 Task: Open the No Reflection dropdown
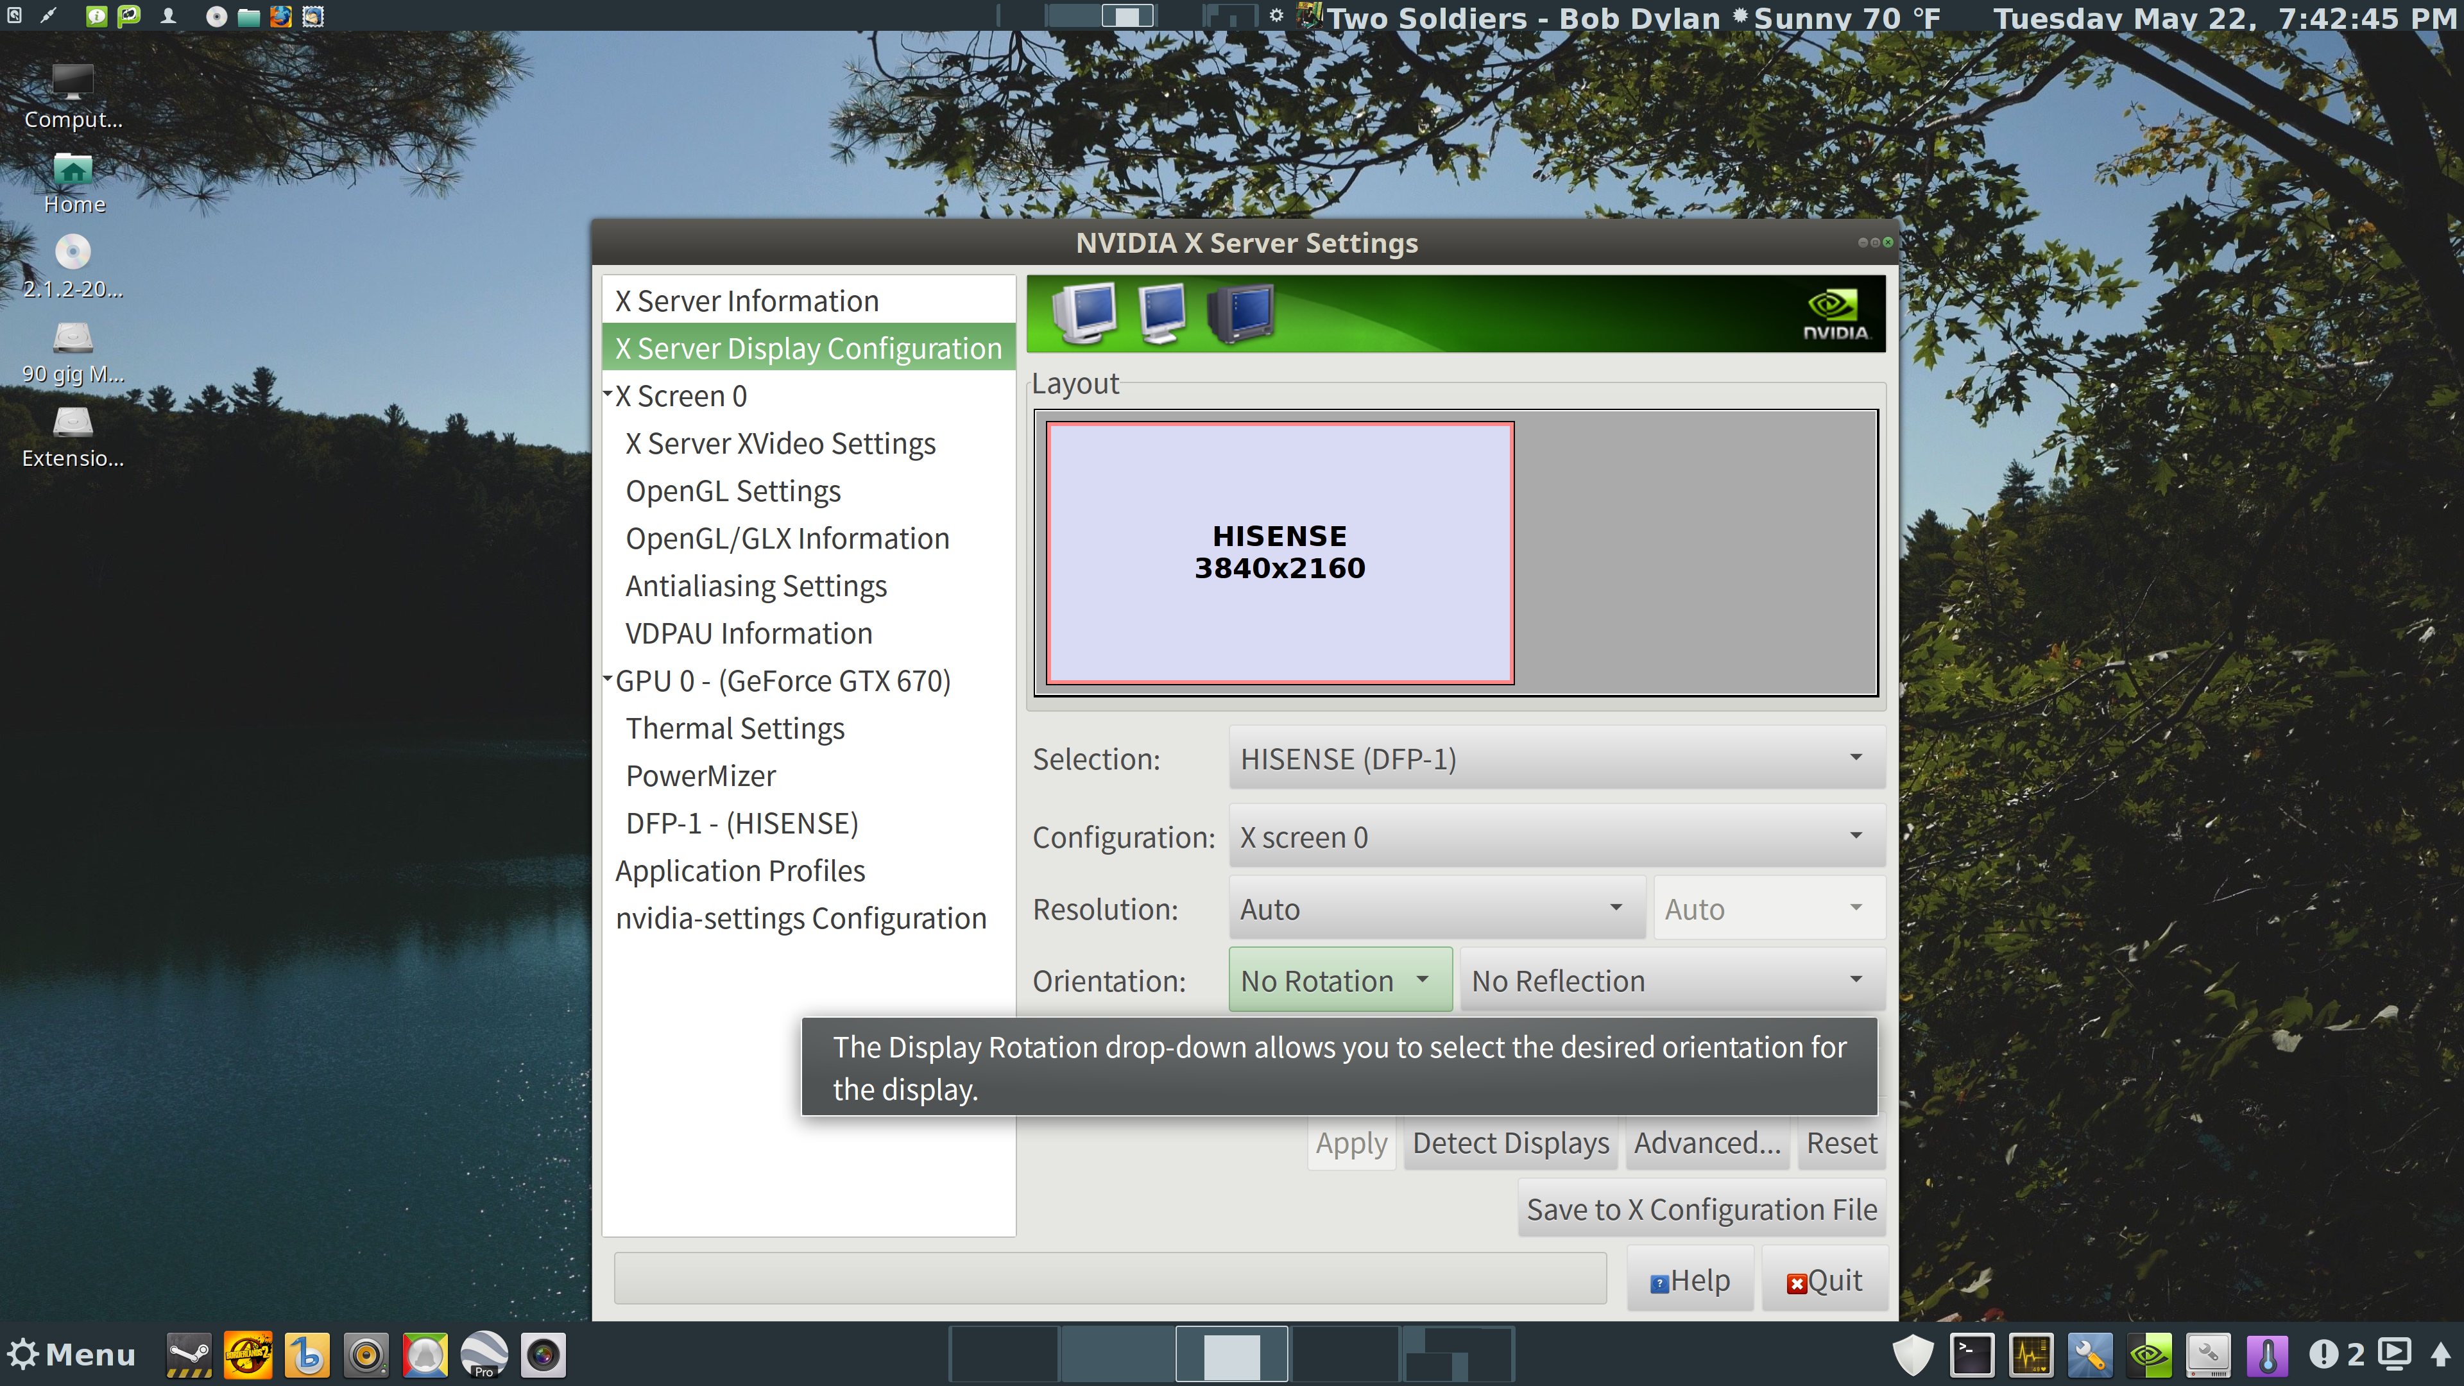pos(1672,980)
